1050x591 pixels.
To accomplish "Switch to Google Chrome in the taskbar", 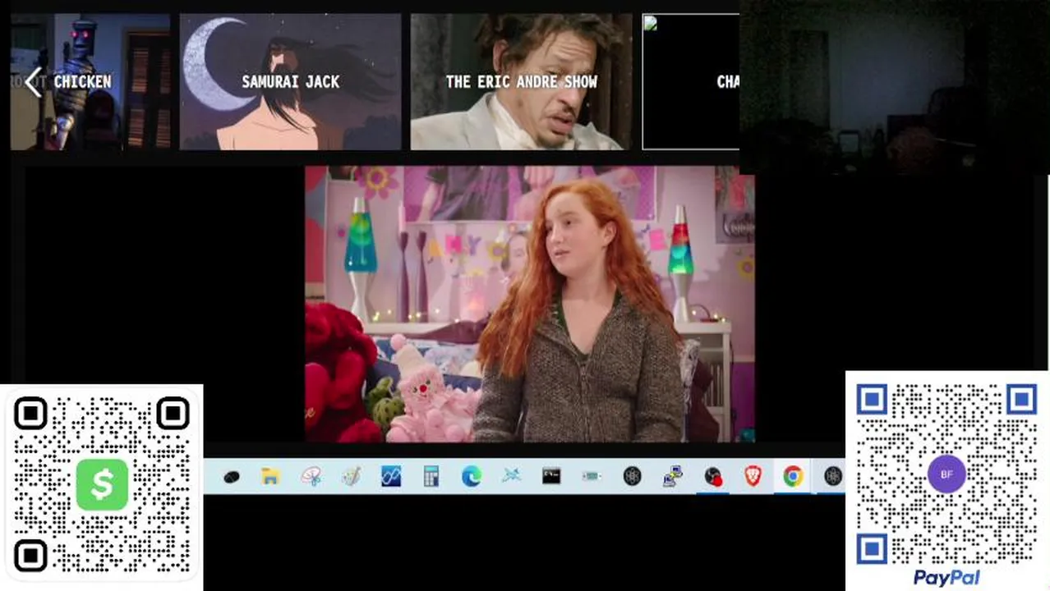I will pyautogui.click(x=793, y=476).
